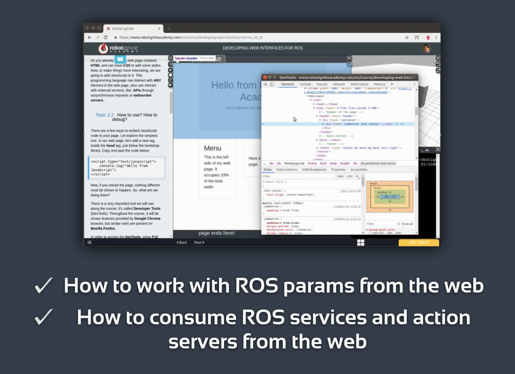The height and width of the screenshot is (374, 515).
Task: Switch to Event Listeners tab
Action: click(287, 170)
